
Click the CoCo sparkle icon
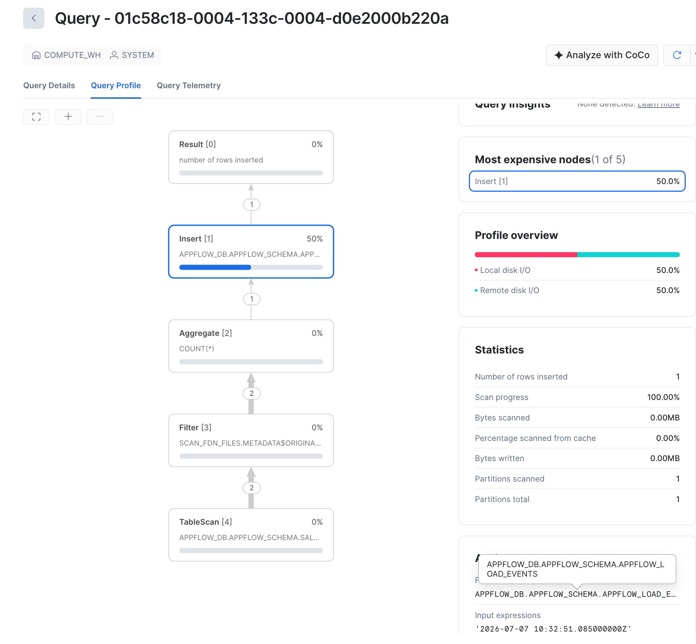click(x=559, y=55)
